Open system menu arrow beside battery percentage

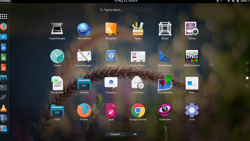pyautogui.click(x=249, y=1)
